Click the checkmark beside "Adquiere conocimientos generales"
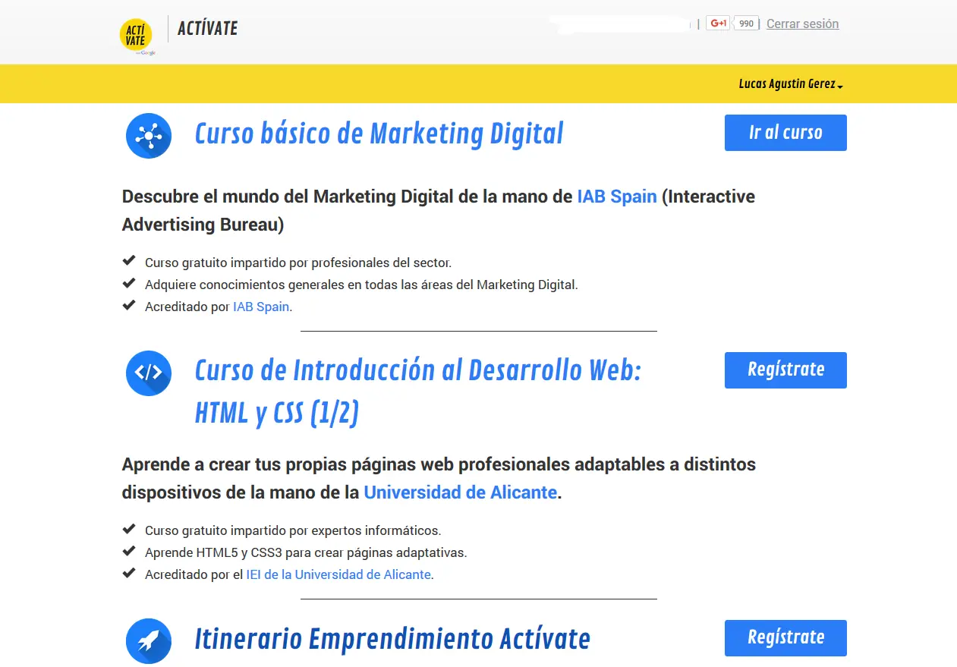Image resolution: width=957 pixels, height=667 pixels. point(129,284)
